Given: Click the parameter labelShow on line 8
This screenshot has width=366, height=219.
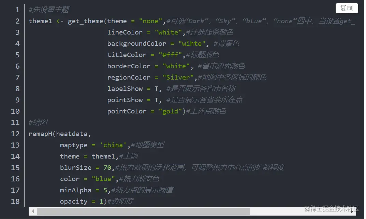Looking at the screenshot, I should tap(125, 88).
